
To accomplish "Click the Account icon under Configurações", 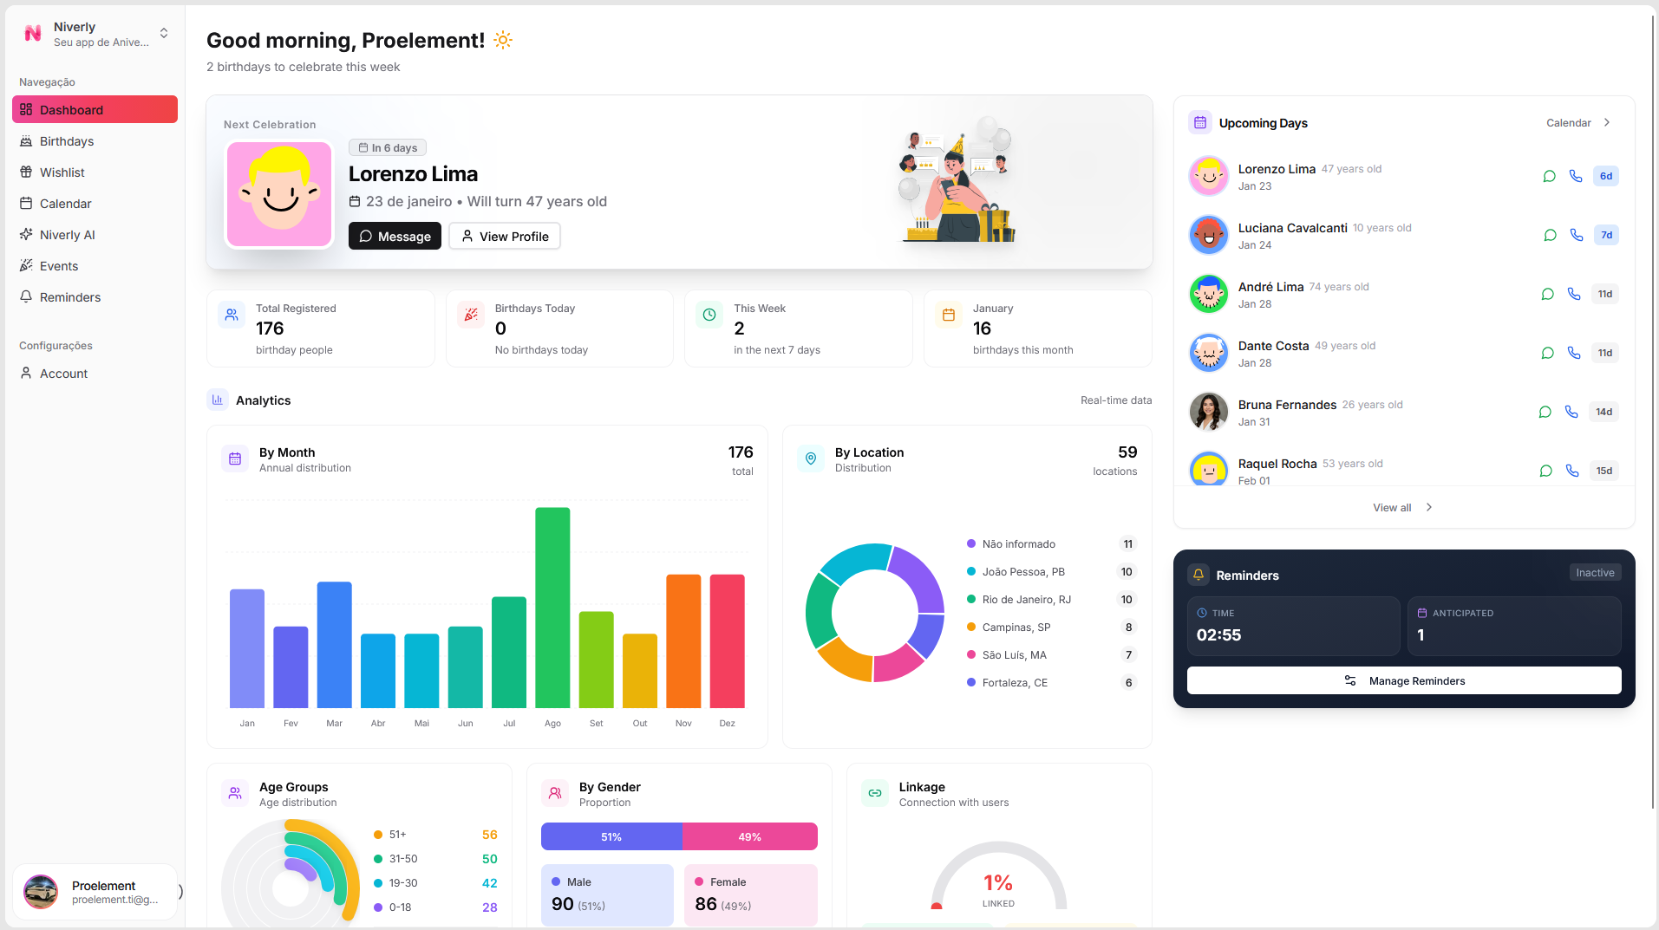I will coord(26,373).
